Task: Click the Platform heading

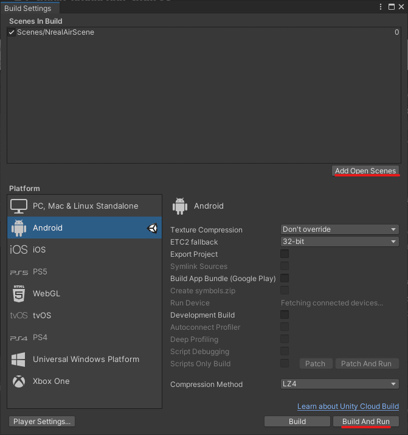Action: tap(24, 189)
